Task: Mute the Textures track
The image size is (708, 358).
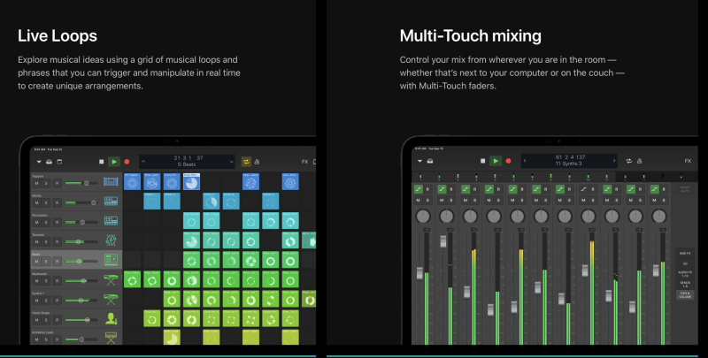Action: pos(37,241)
